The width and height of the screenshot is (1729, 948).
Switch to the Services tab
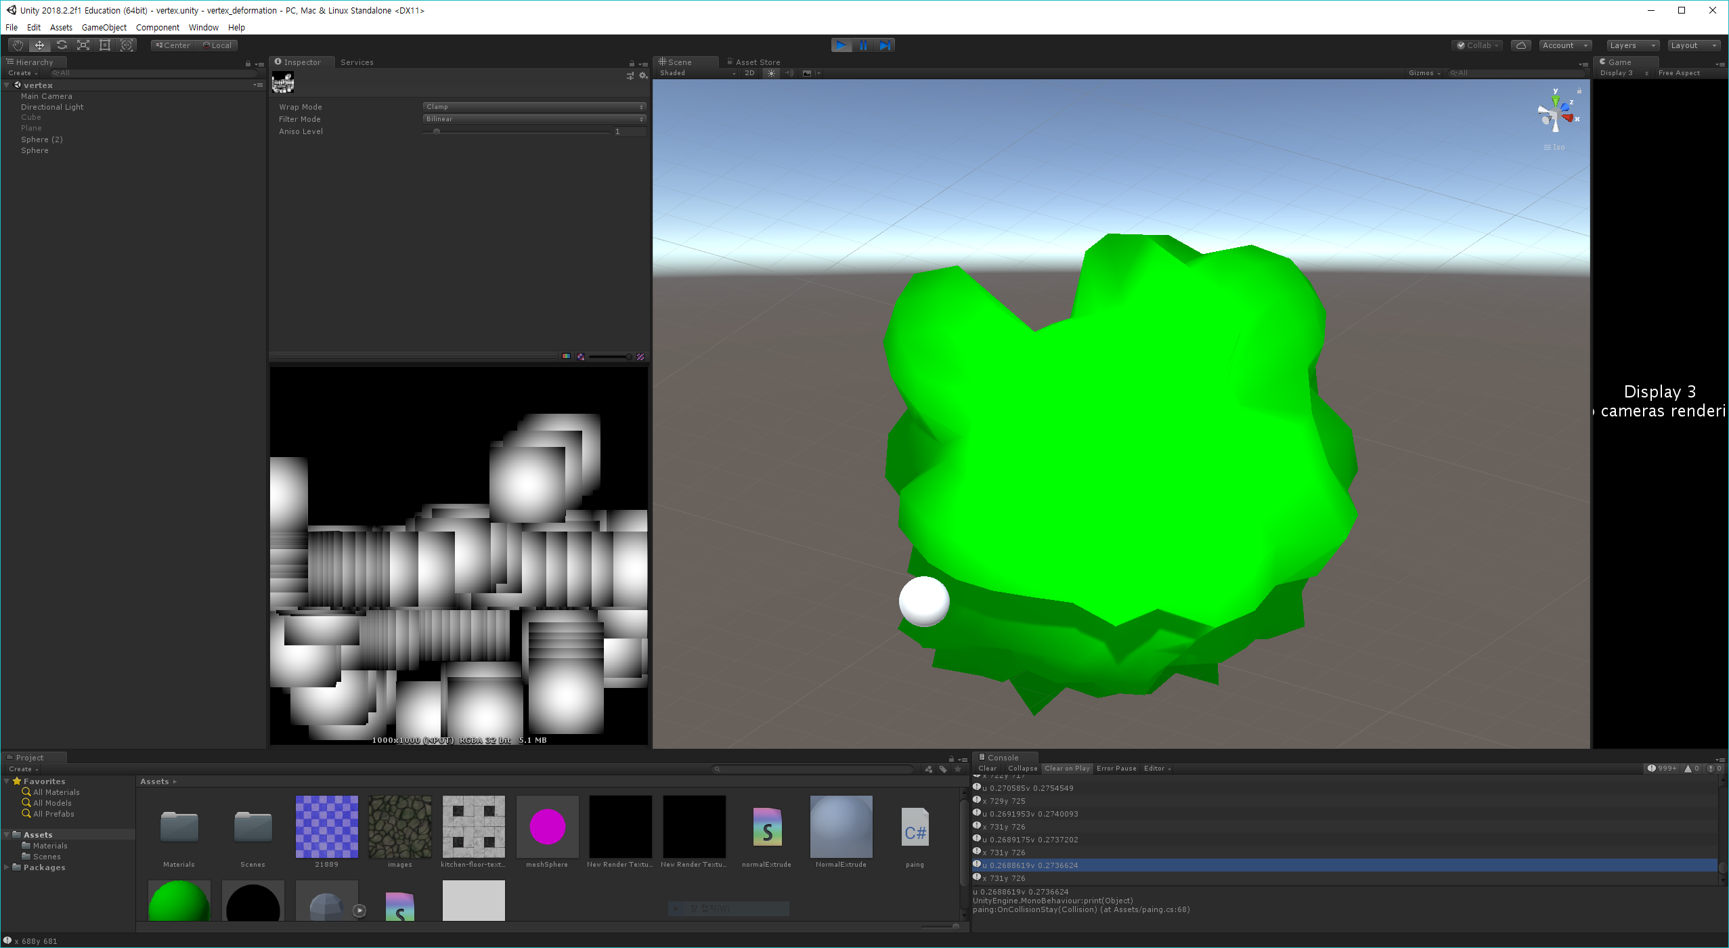[x=357, y=62]
